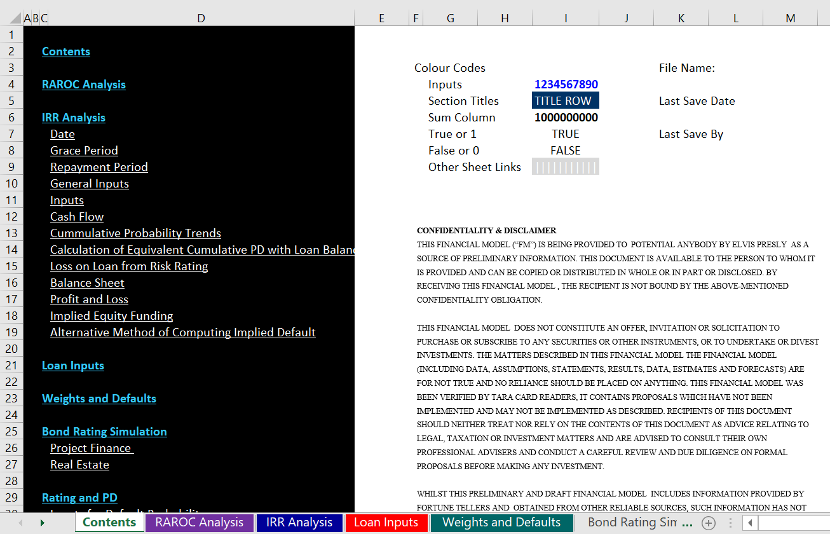Select the dark blue TITLE ROW cell
This screenshot has height=534, width=830.
[565, 101]
